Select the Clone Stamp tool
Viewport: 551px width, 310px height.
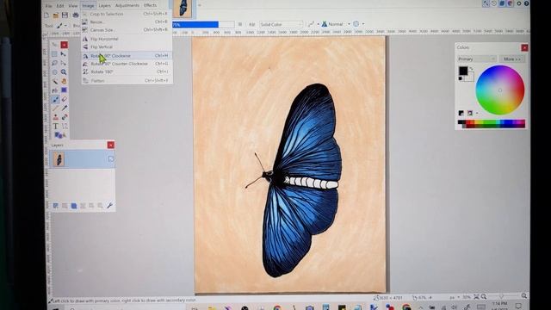click(x=55, y=117)
